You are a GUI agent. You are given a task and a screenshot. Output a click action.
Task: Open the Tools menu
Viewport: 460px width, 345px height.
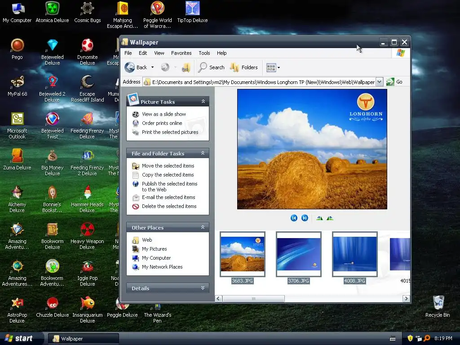pos(204,53)
